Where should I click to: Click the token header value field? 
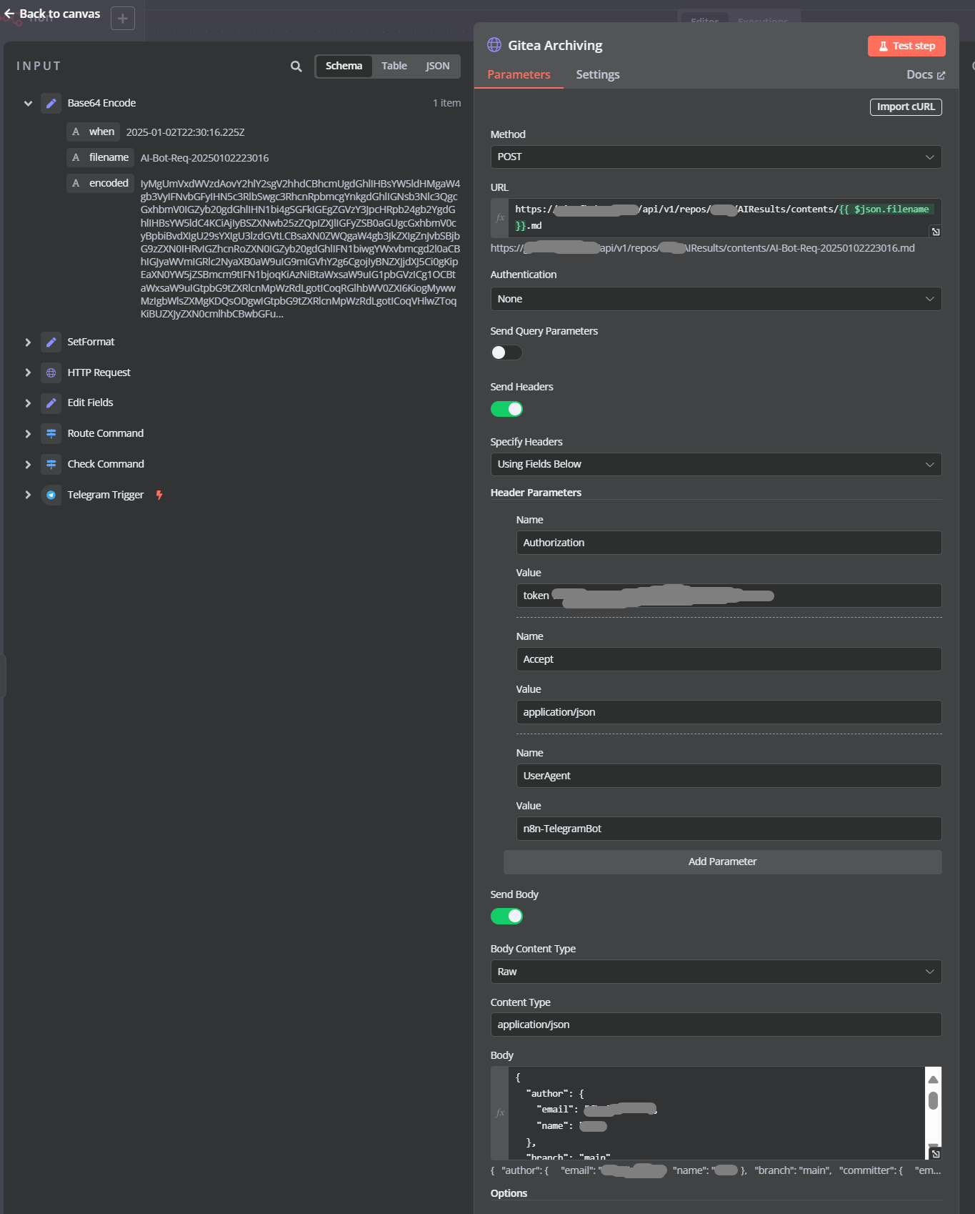click(729, 596)
